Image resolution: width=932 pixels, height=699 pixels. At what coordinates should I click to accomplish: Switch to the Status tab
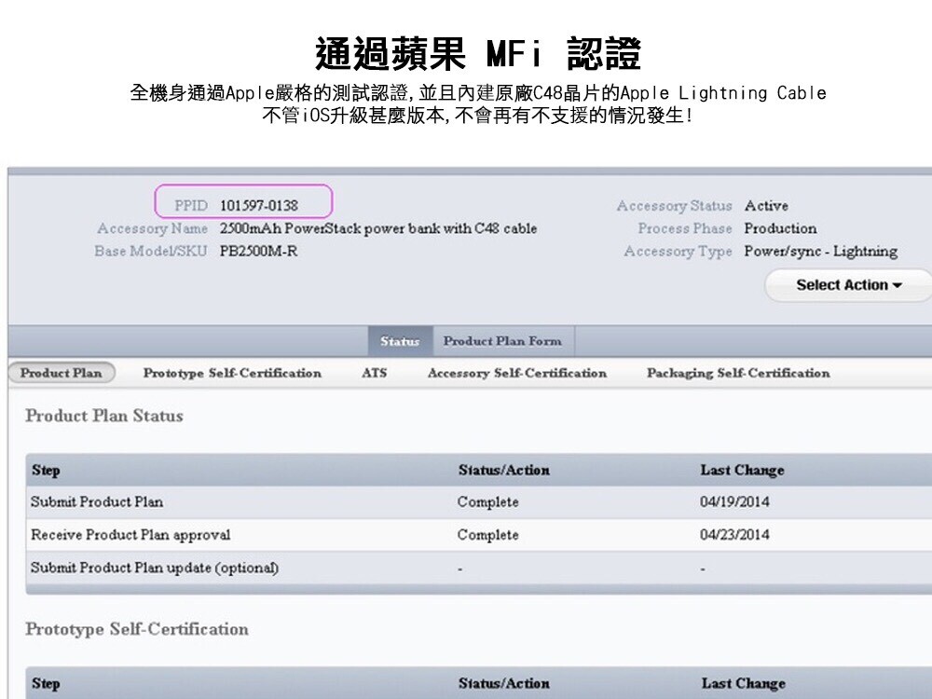tap(400, 341)
